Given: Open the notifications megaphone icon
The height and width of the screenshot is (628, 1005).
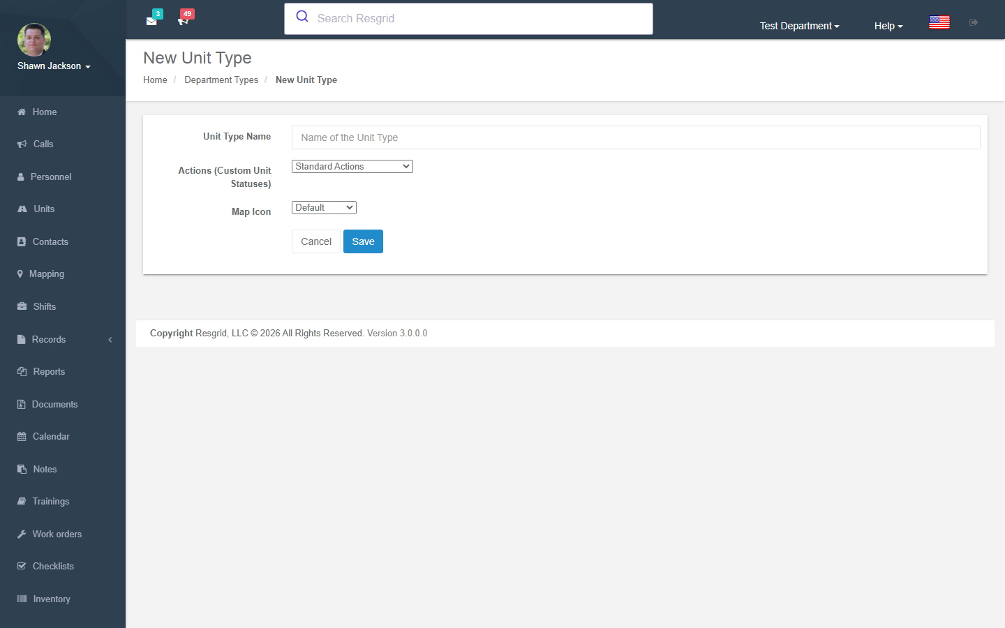Looking at the screenshot, I should coord(184,21).
